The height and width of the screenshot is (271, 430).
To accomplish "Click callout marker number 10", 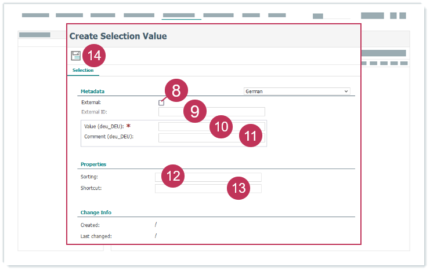I will [x=221, y=127].
